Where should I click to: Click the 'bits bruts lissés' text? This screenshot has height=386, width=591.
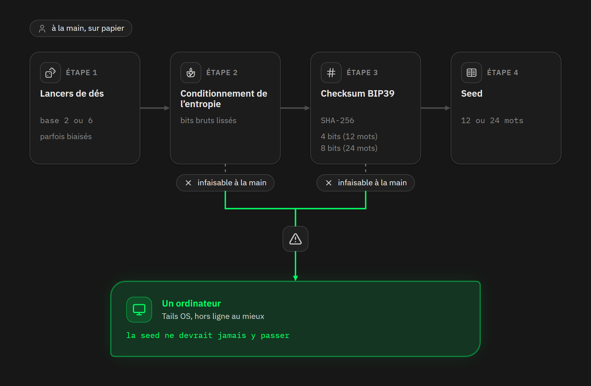pyautogui.click(x=208, y=121)
